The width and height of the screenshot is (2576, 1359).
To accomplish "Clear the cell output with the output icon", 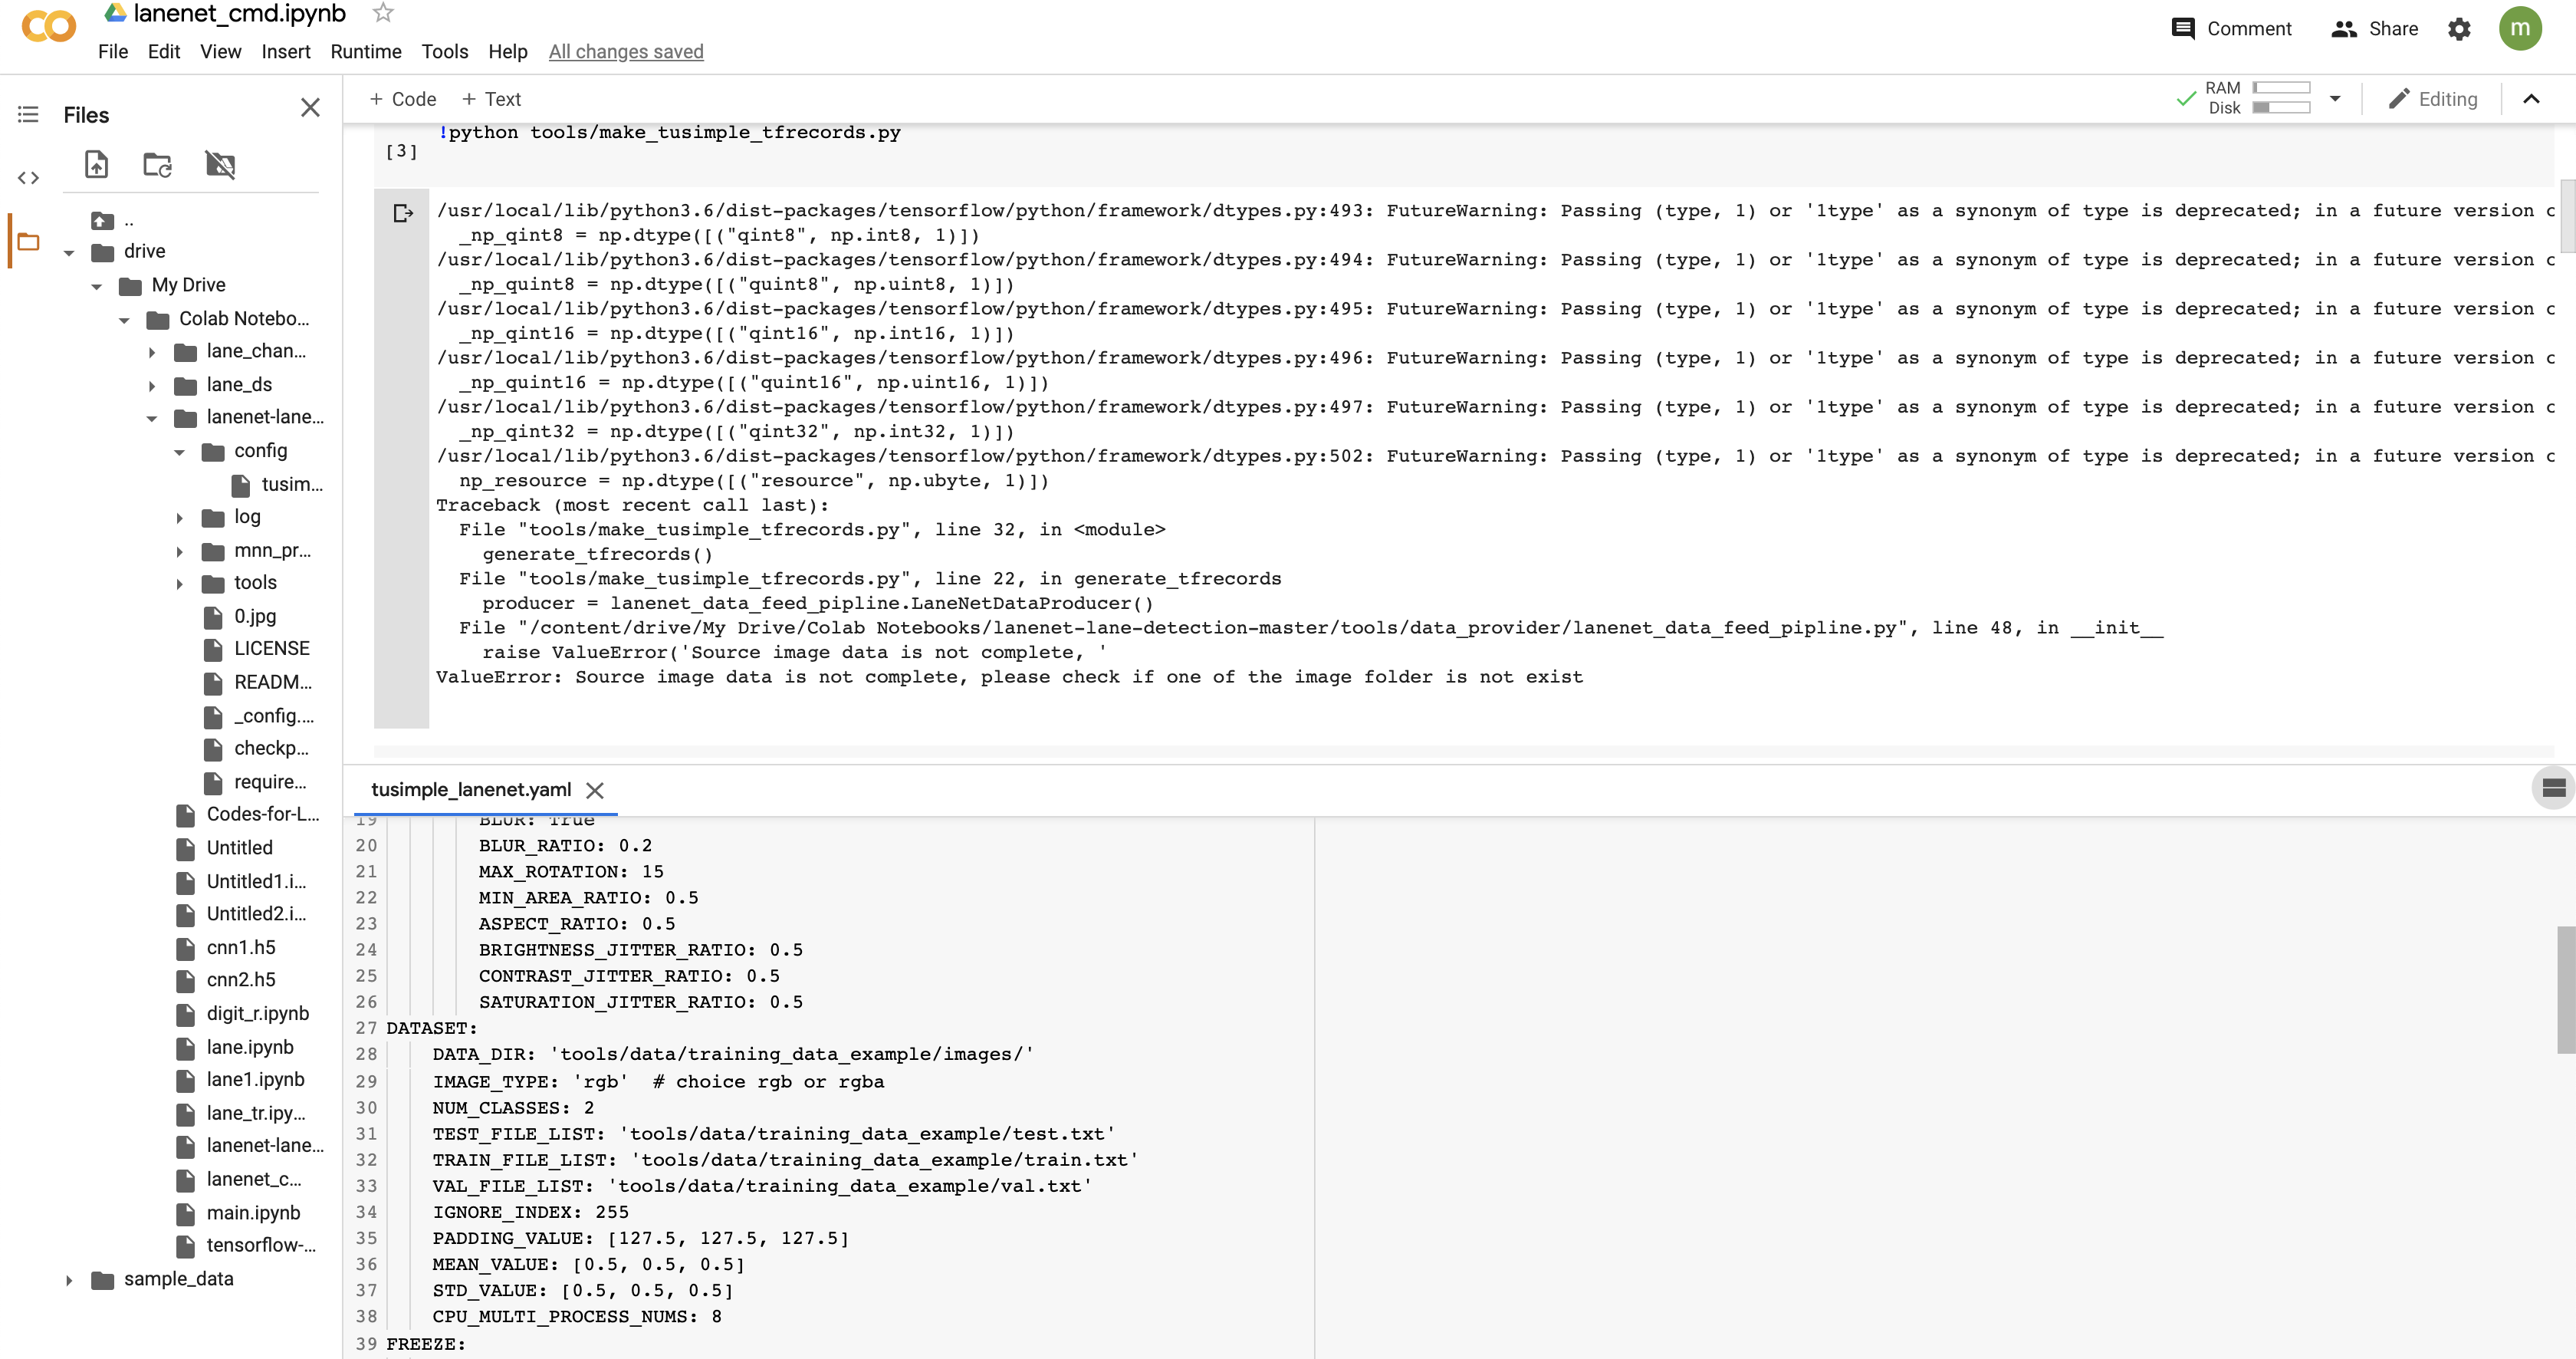I will coord(403,213).
